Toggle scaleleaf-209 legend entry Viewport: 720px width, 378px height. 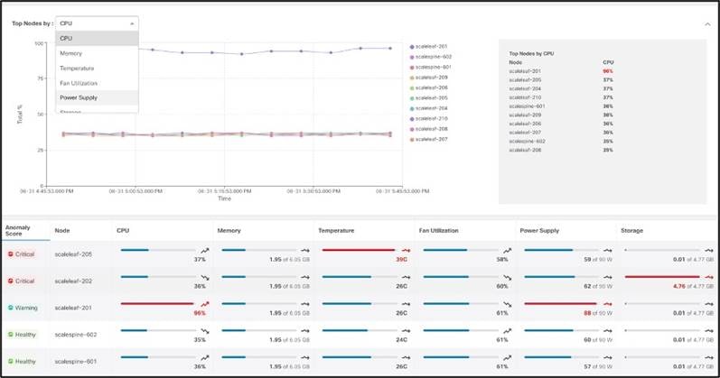[428, 78]
